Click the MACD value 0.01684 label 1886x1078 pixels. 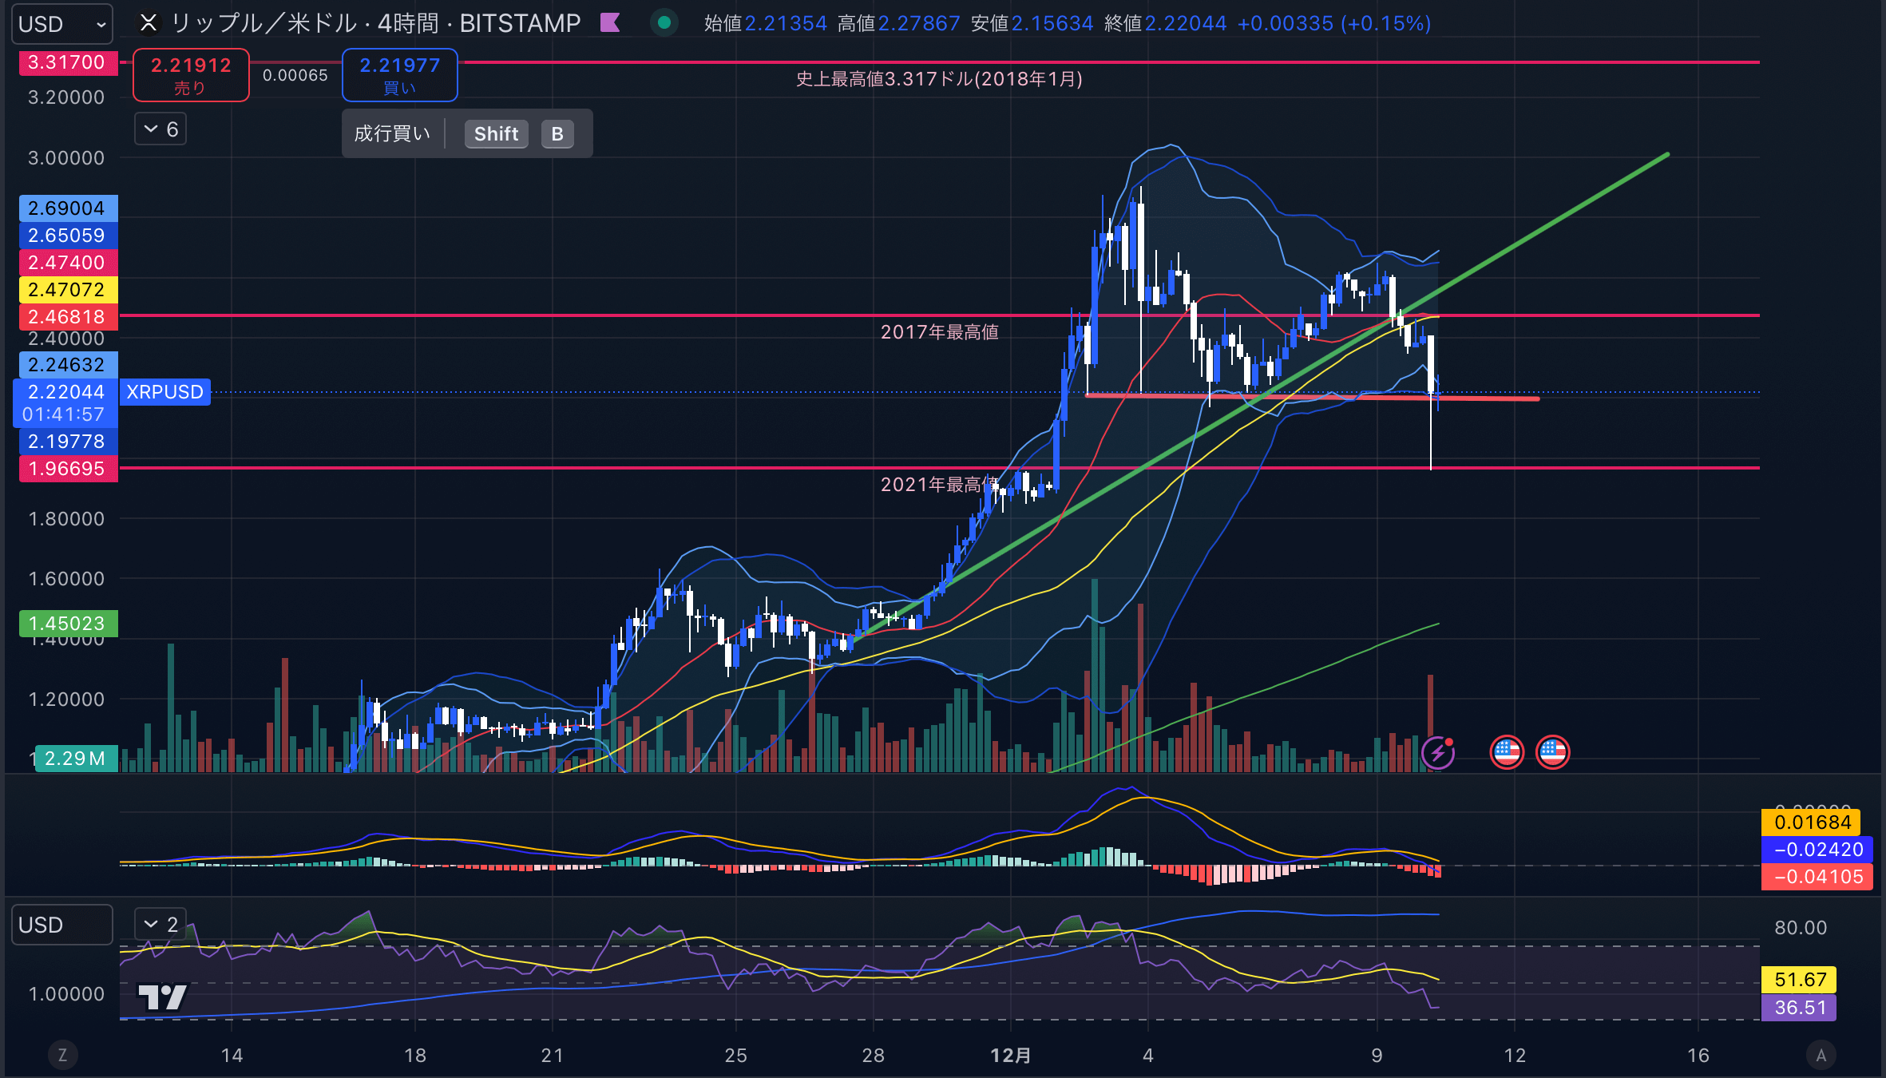(1812, 822)
